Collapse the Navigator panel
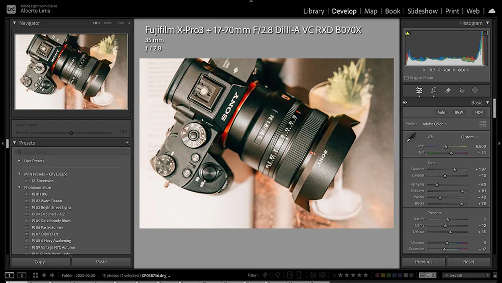Image resolution: width=502 pixels, height=283 pixels. 15,23
